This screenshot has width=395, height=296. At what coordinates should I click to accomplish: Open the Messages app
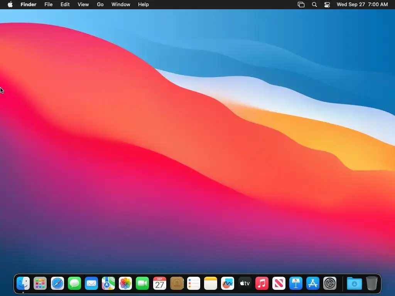74,283
